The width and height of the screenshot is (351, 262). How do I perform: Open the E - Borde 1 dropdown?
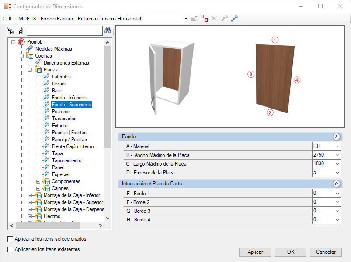tap(337, 194)
